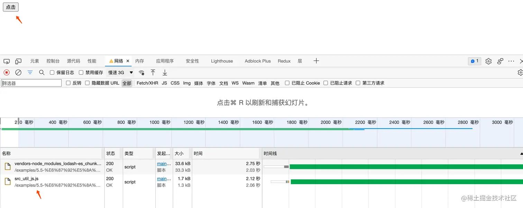523x208 pixels.
Task: Toggle the device emulation icon
Action: point(18,61)
